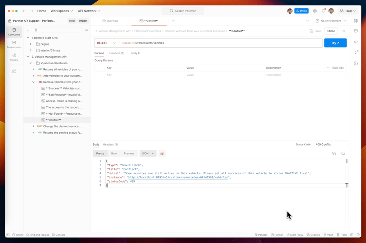The height and width of the screenshot is (243, 366).
Task: Click the filter icon in the collections sidebar
Action: 36,30
